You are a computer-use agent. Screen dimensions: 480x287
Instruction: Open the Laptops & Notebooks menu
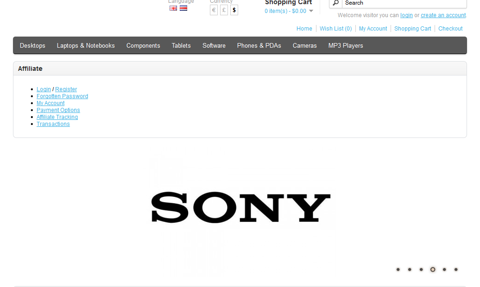pos(86,45)
